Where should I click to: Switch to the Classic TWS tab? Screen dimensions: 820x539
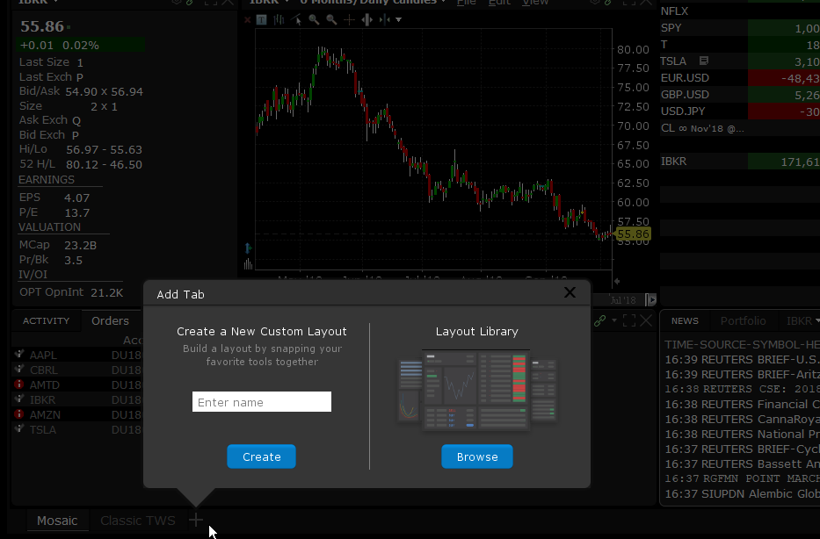click(x=137, y=521)
